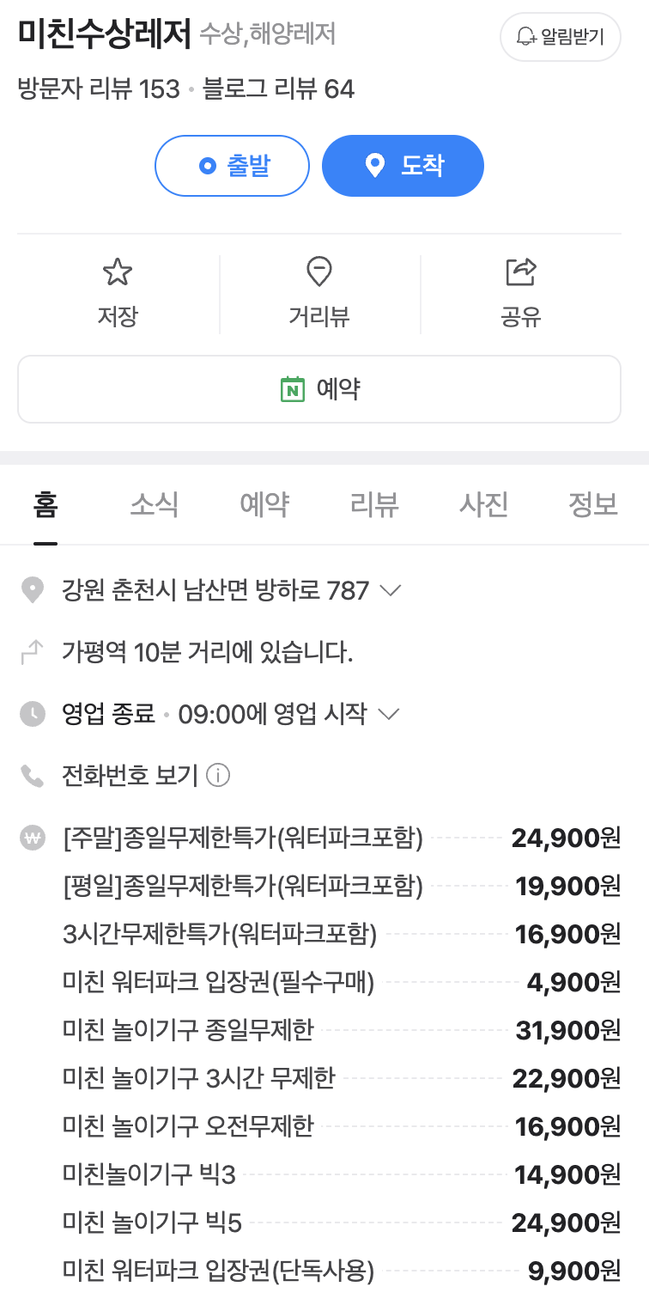Click the info icon beside 전화번호 보기

[x=218, y=777]
